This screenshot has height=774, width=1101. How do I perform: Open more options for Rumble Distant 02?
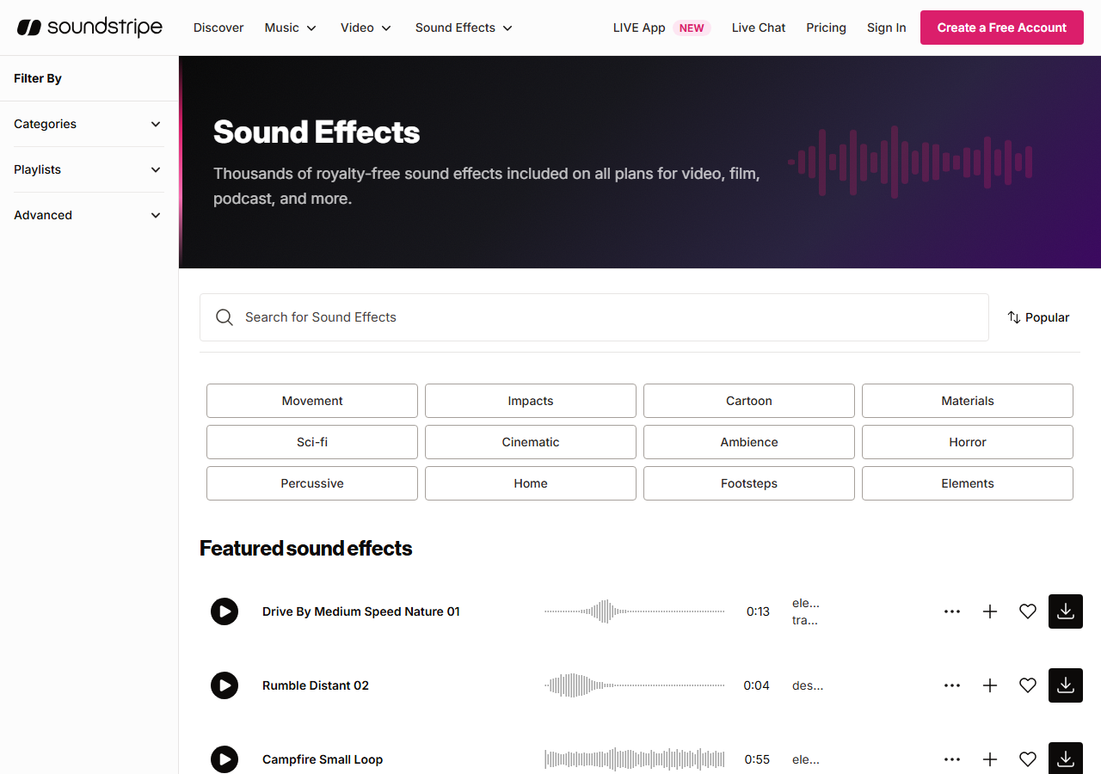pos(952,685)
